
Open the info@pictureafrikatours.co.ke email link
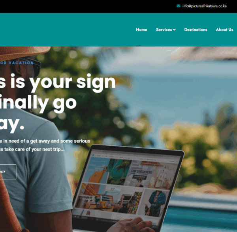coord(204,6)
